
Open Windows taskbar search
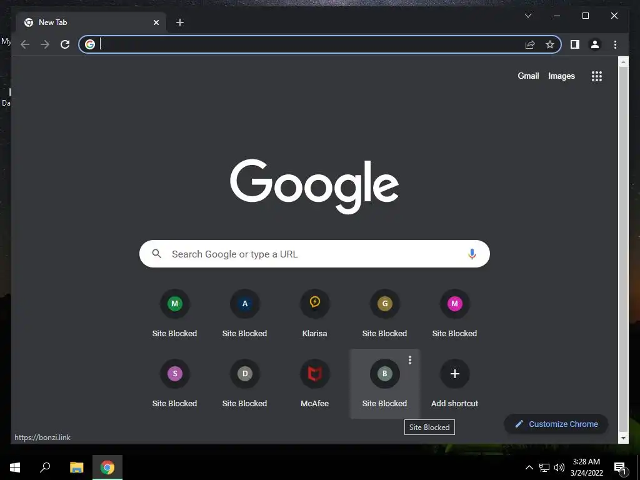click(45, 467)
